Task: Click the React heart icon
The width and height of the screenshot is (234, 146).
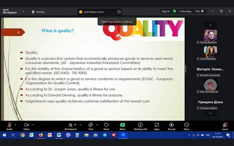Action: pos(106,125)
